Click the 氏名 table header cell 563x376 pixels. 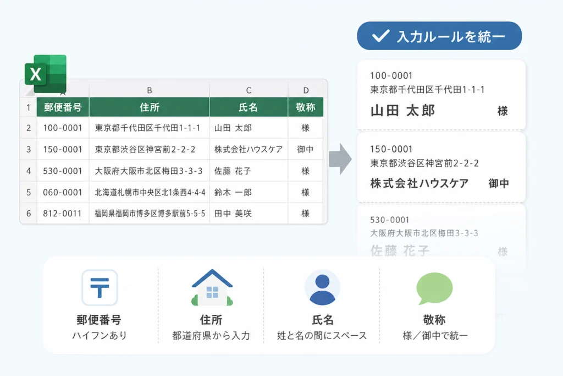[x=249, y=107]
